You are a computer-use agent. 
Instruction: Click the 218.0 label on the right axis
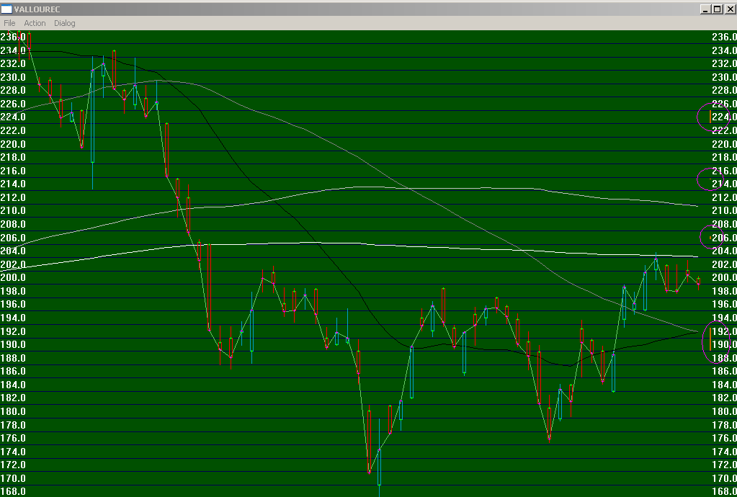724,157
